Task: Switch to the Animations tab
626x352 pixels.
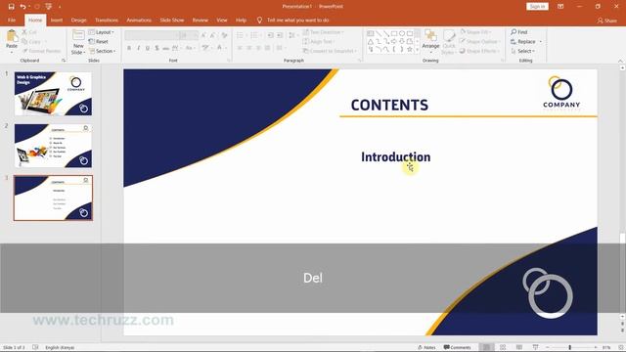Action: [139, 20]
